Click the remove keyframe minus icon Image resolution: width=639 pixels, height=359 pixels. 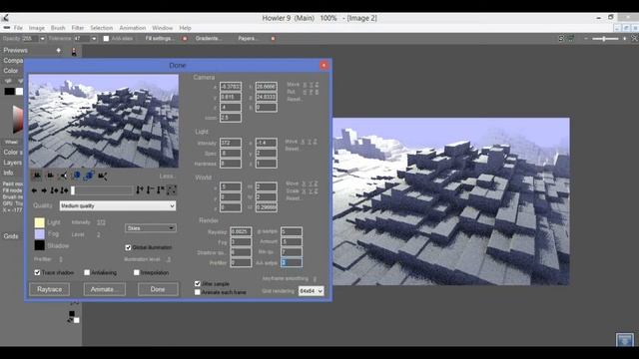point(150,189)
